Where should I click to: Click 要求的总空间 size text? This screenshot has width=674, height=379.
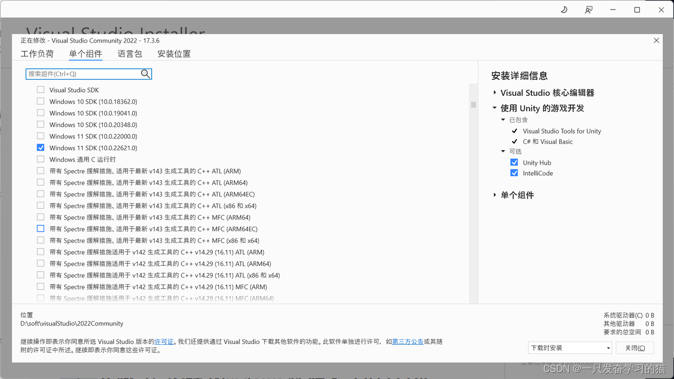(629, 332)
